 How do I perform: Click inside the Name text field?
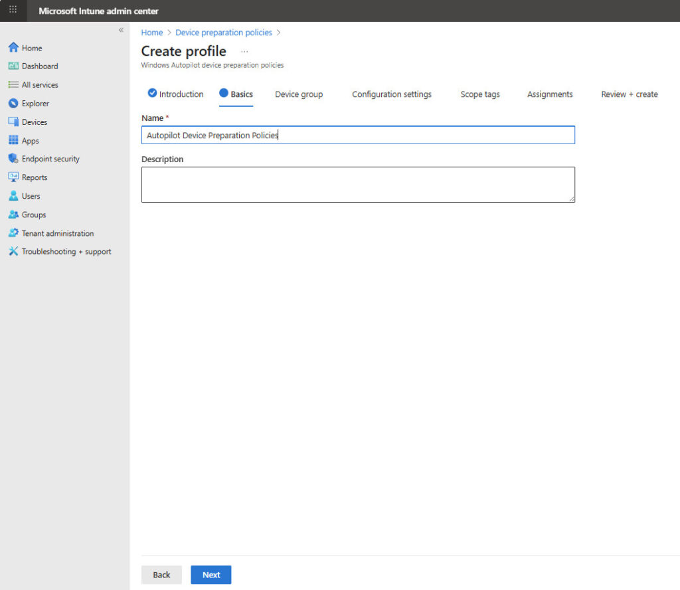click(x=358, y=136)
